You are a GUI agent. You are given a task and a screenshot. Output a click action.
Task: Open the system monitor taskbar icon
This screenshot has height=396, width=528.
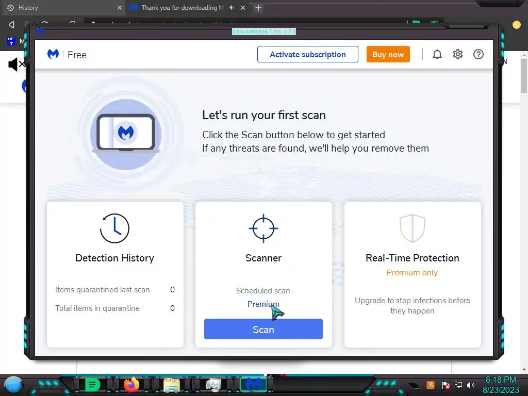[x=213, y=385]
